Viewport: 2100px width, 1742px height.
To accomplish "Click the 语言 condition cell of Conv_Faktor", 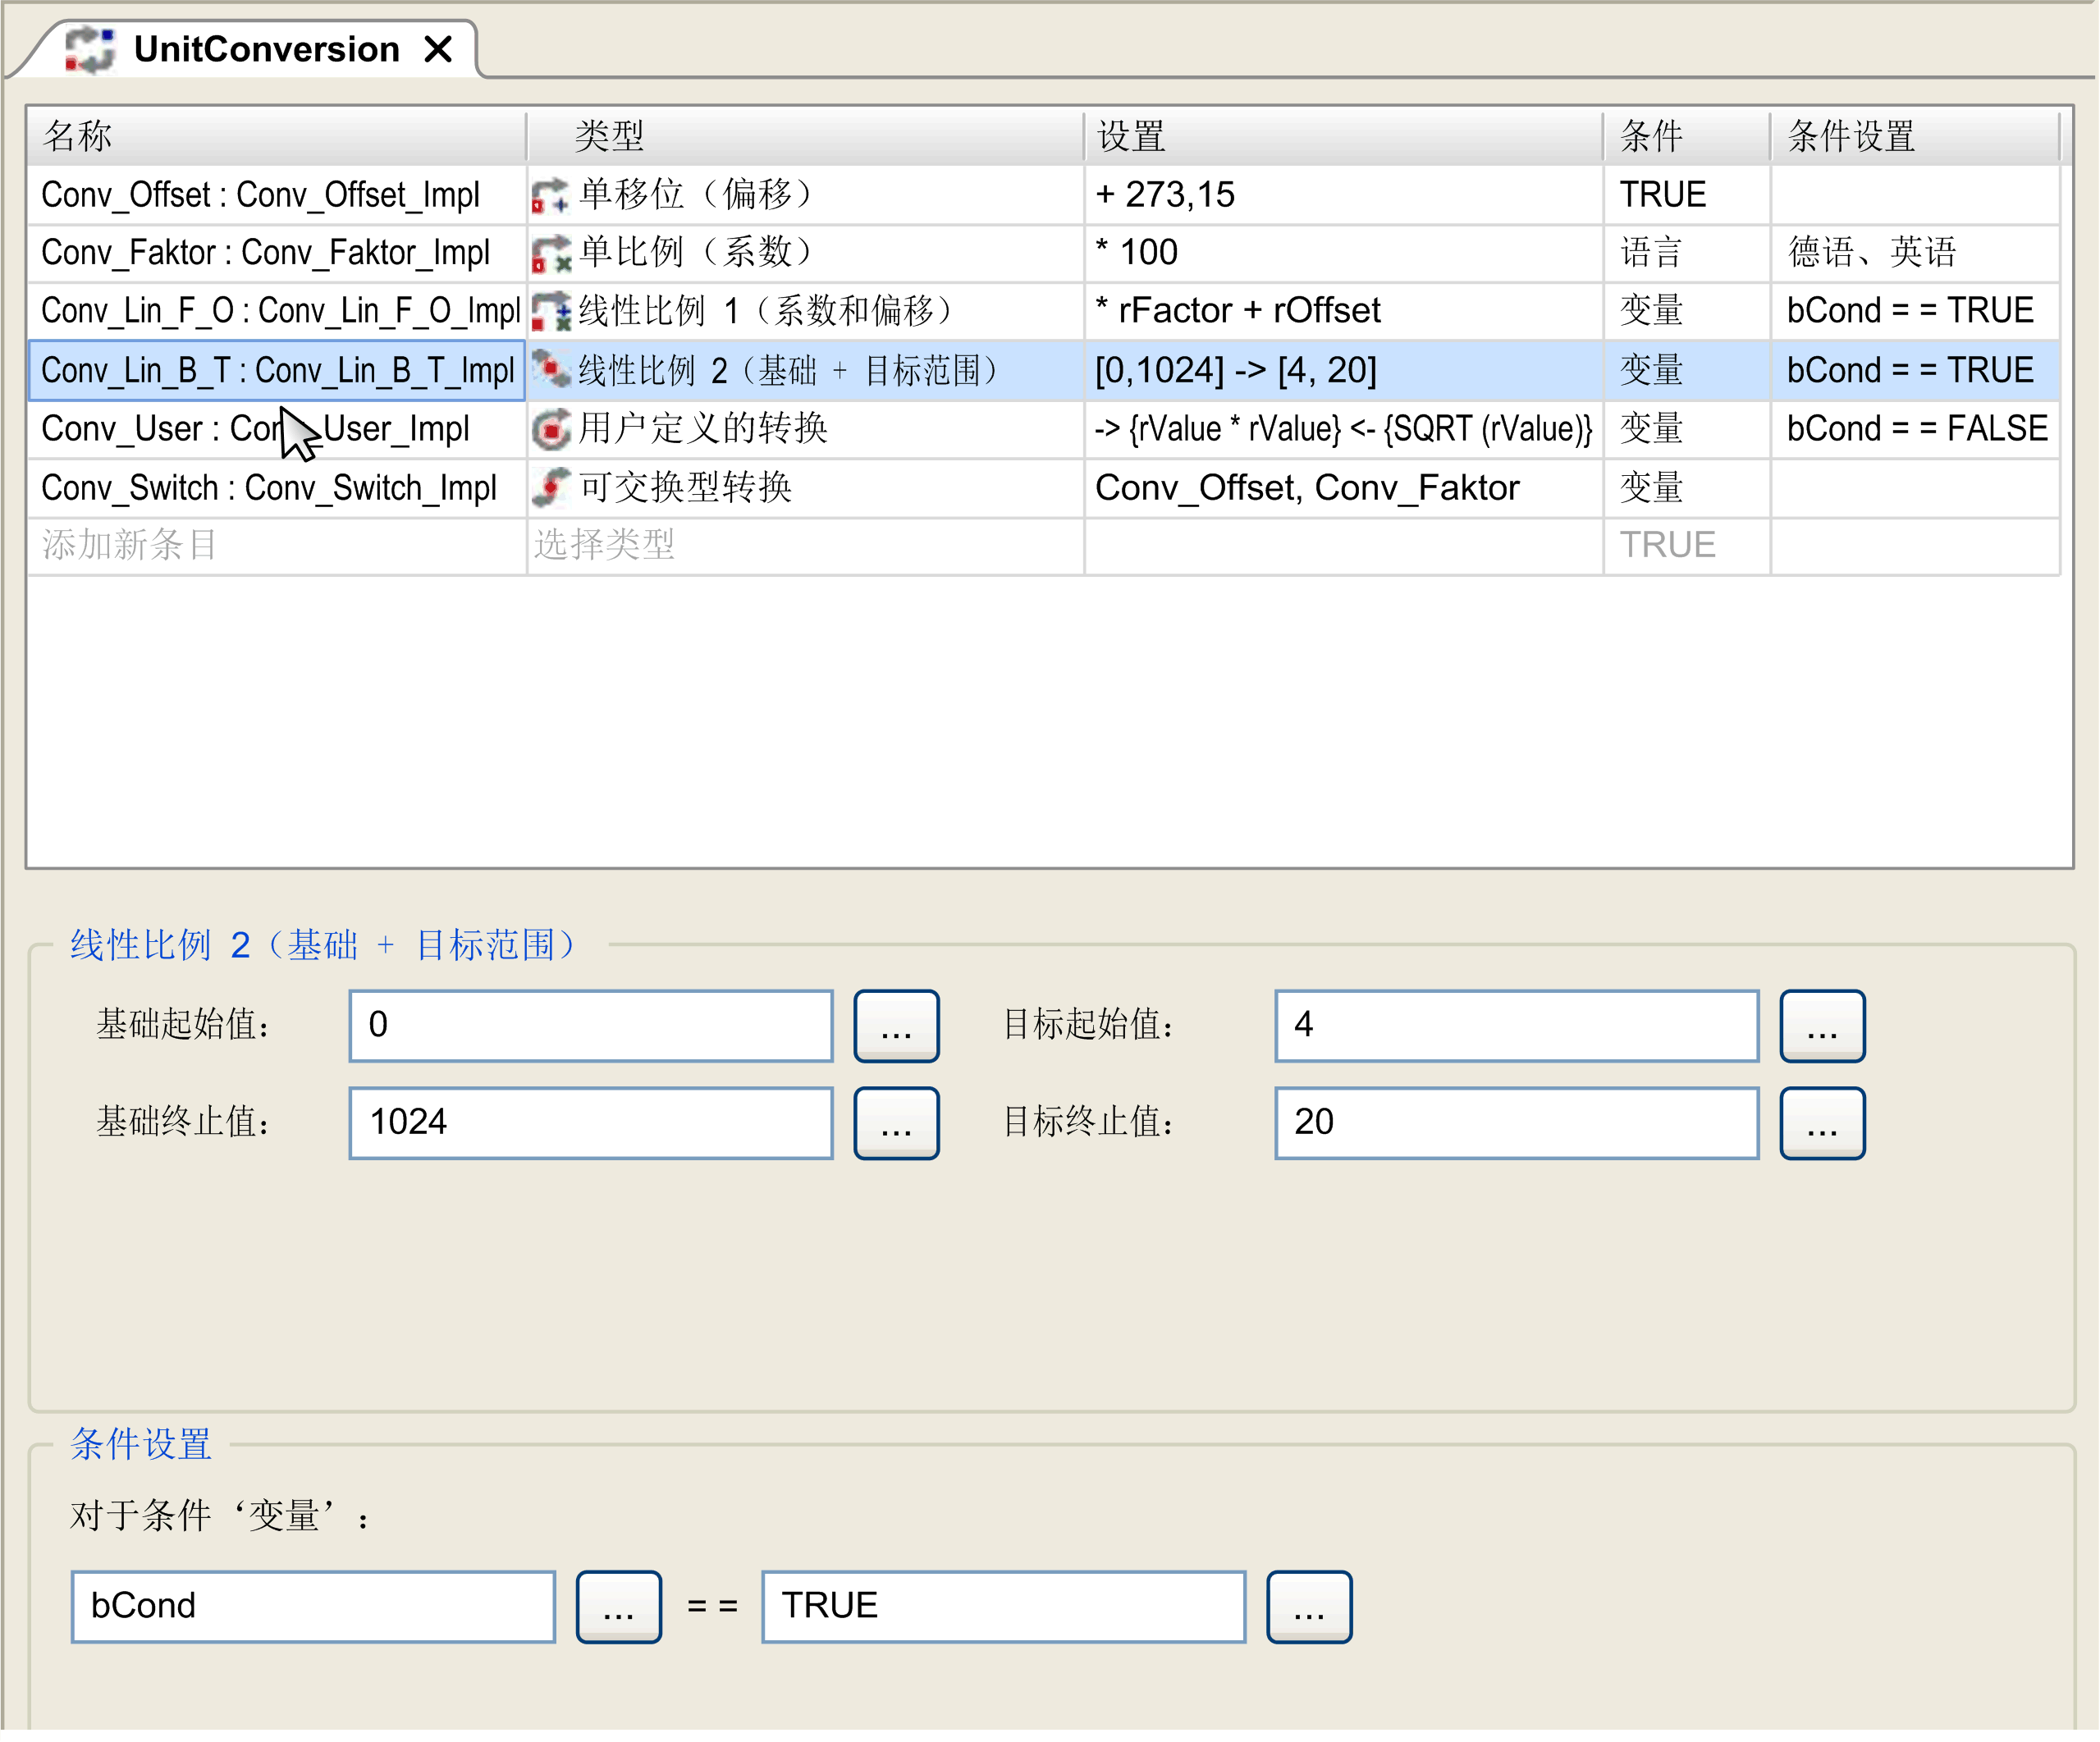I will click(x=1687, y=253).
